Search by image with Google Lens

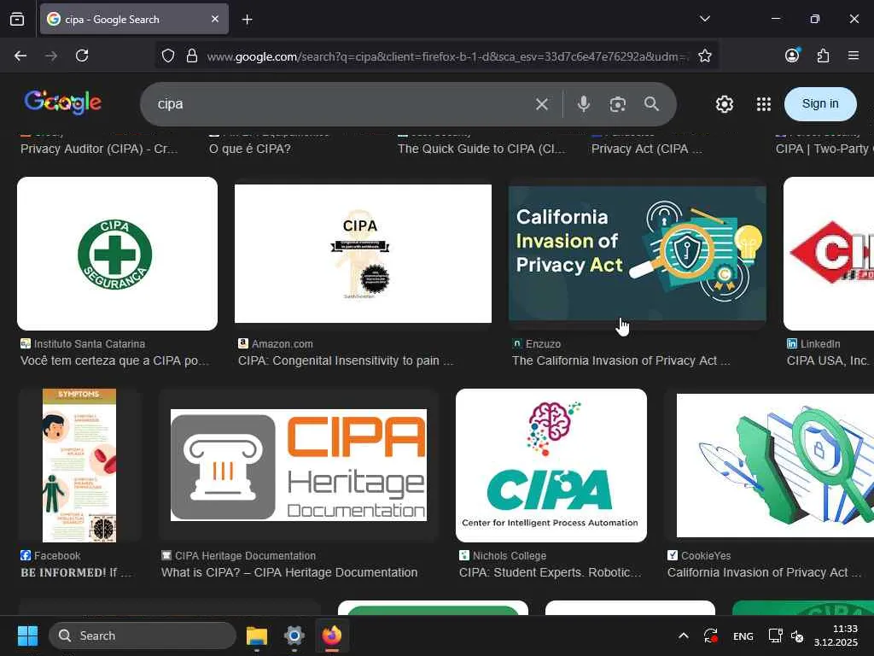pyautogui.click(x=618, y=104)
